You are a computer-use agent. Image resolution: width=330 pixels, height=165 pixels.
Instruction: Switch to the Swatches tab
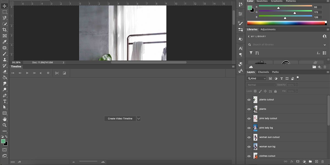262,1
